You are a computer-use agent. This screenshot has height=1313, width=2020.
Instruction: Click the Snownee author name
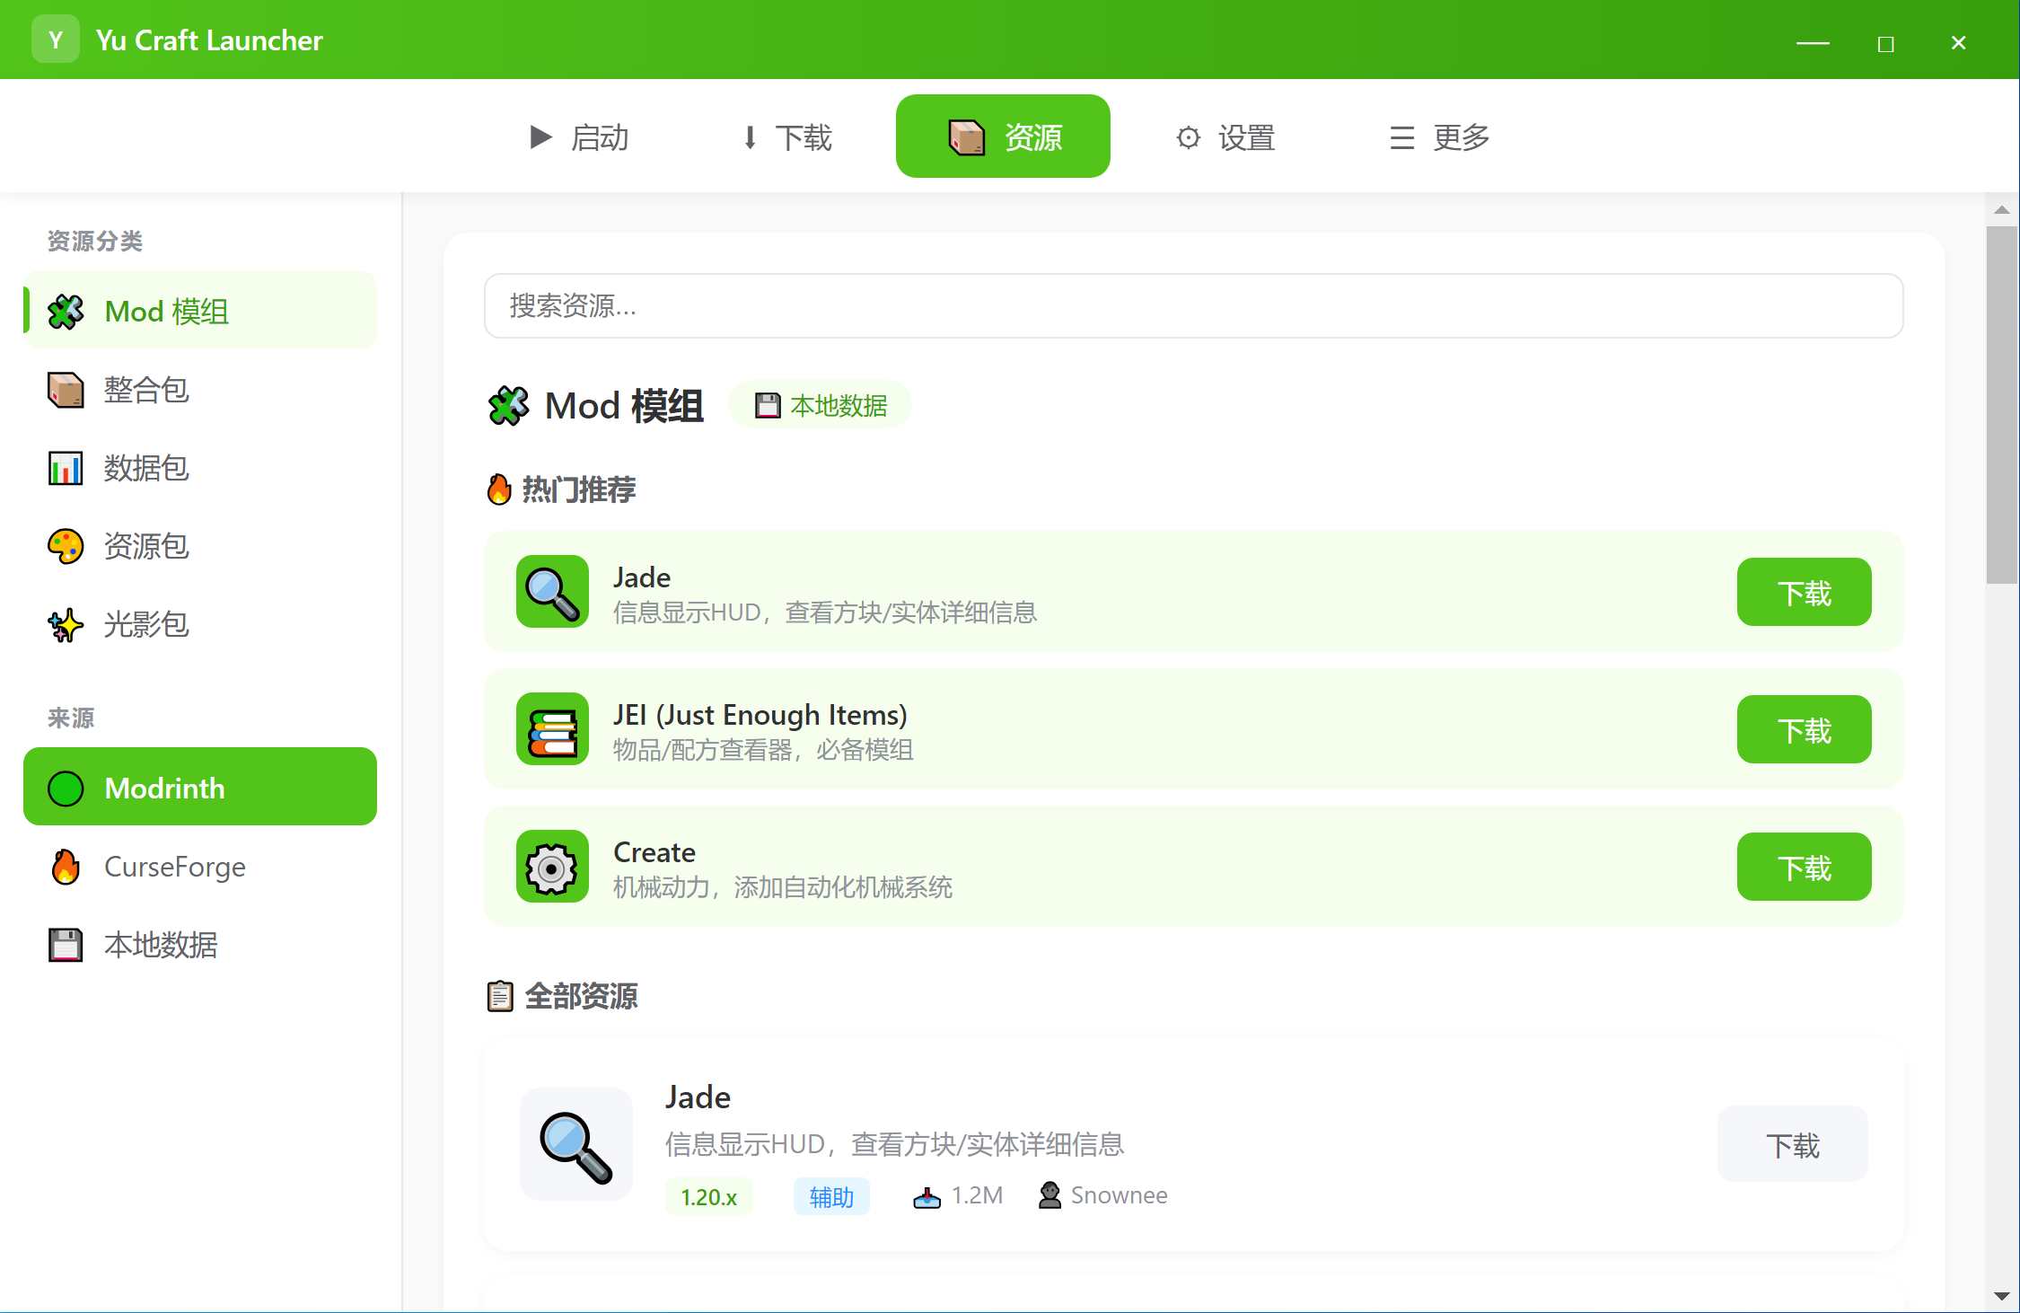tap(1119, 1195)
